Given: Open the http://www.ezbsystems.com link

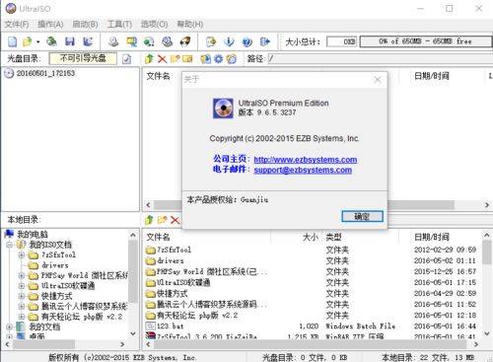Looking at the screenshot, I should click(306, 160).
